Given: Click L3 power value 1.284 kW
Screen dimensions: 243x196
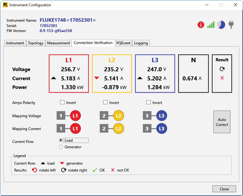Looking at the screenshot, I should point(158,87).
